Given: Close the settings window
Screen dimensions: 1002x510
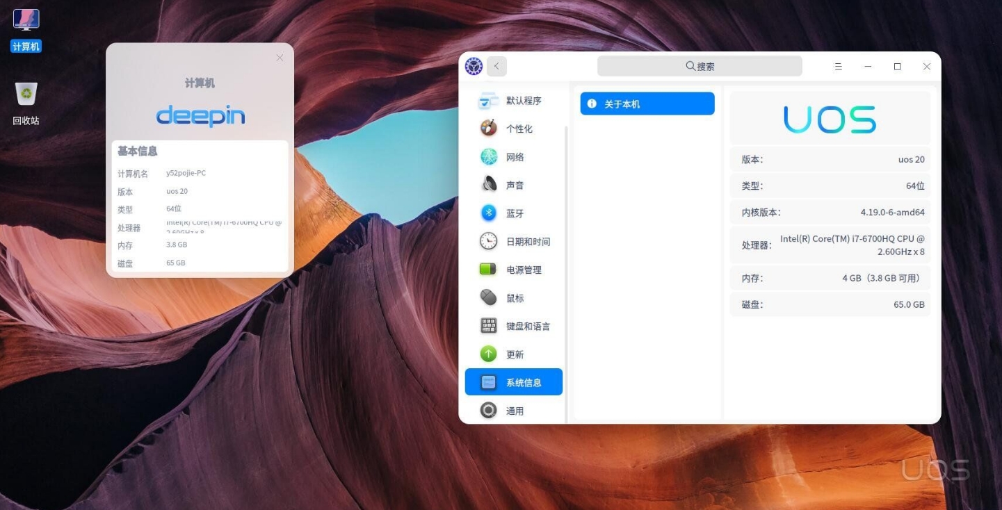Looking at the screenshot, I should click(x=927, y=66).
